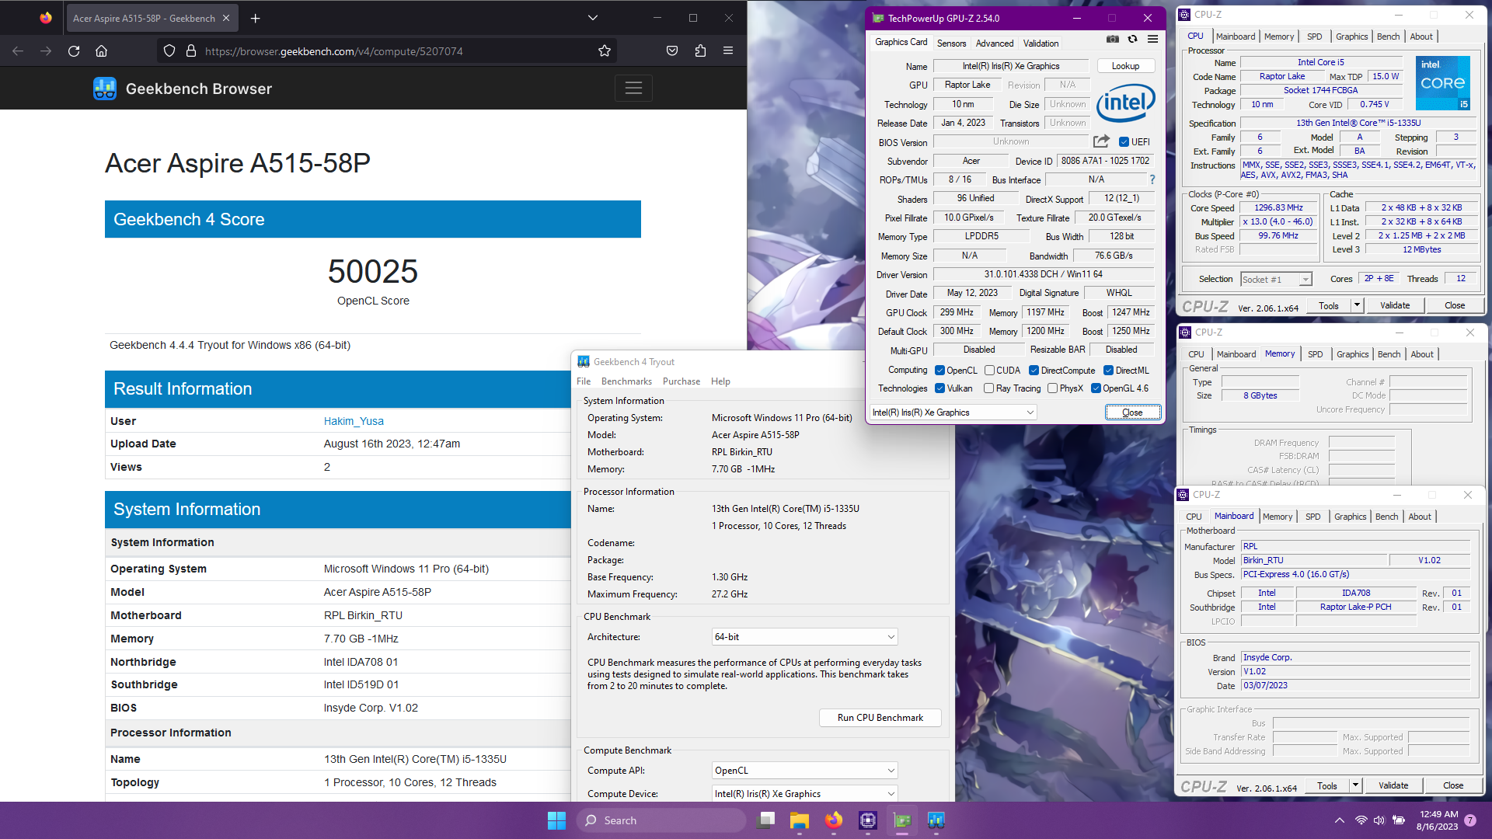The height and width of the screenshot is (839, 1492).
Task: Open the Compute API OpenCL dropdown
Action: [804, 771]
